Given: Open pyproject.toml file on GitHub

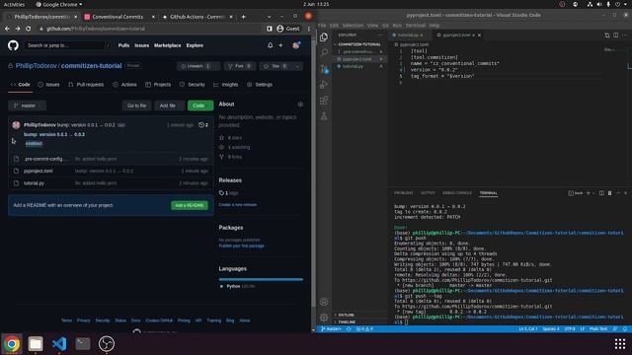Looking at the screenshot, I should tap(39, 171).
